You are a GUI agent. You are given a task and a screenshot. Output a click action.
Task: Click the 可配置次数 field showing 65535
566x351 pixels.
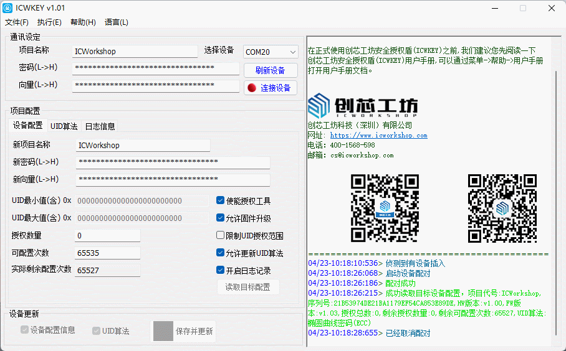(x=107, y=253)
